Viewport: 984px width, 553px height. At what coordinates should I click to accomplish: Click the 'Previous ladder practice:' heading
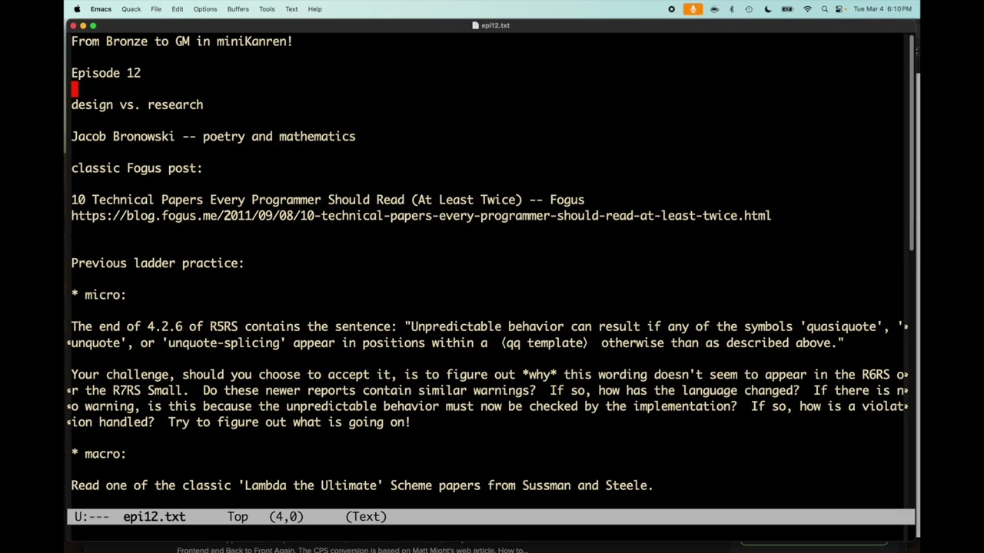pos(158,263)
